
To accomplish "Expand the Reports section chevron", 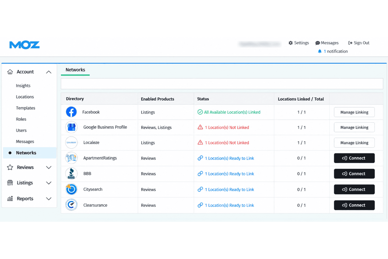I will point(49,199).
